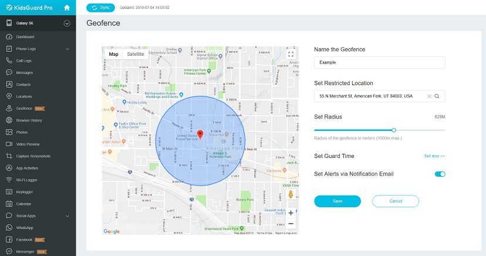Click the radius slider handle
The height and width of the screenshot is (256, 486).
[x=394, y=130]
